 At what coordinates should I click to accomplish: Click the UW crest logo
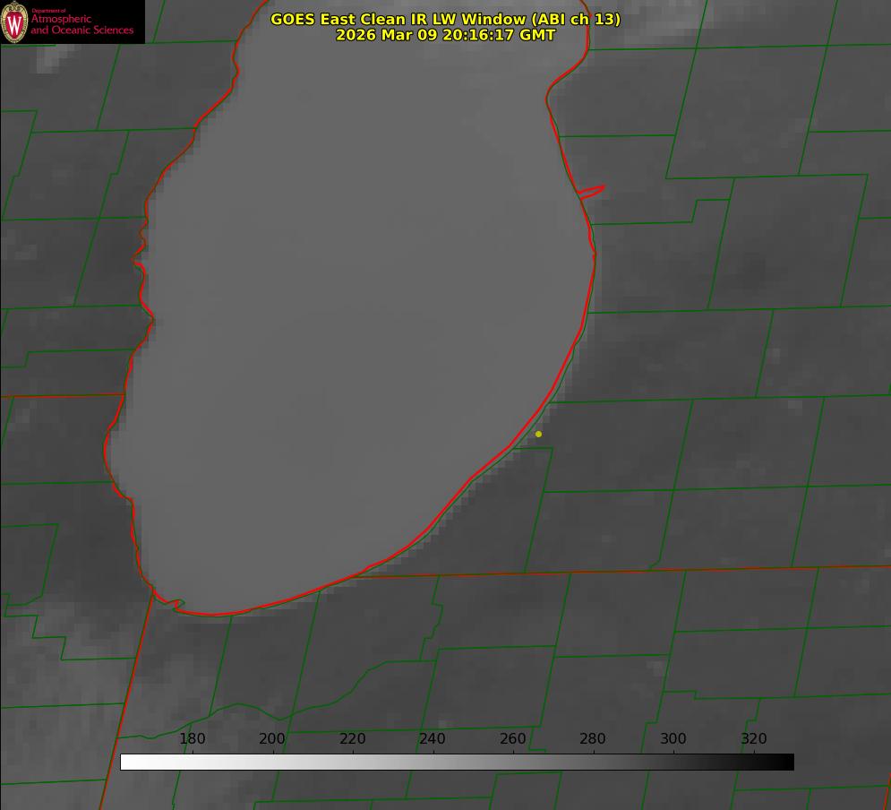coord(15,22)
